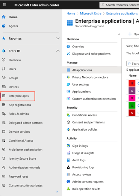Click the App registrations icon
The width and height of the screenshot is (139, 196).
click(x=4, y=105)
